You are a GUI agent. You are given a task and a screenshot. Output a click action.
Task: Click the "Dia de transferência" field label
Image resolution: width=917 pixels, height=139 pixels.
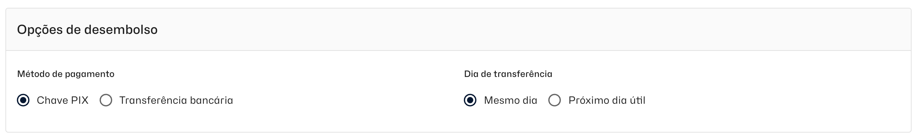coord(508,74)
